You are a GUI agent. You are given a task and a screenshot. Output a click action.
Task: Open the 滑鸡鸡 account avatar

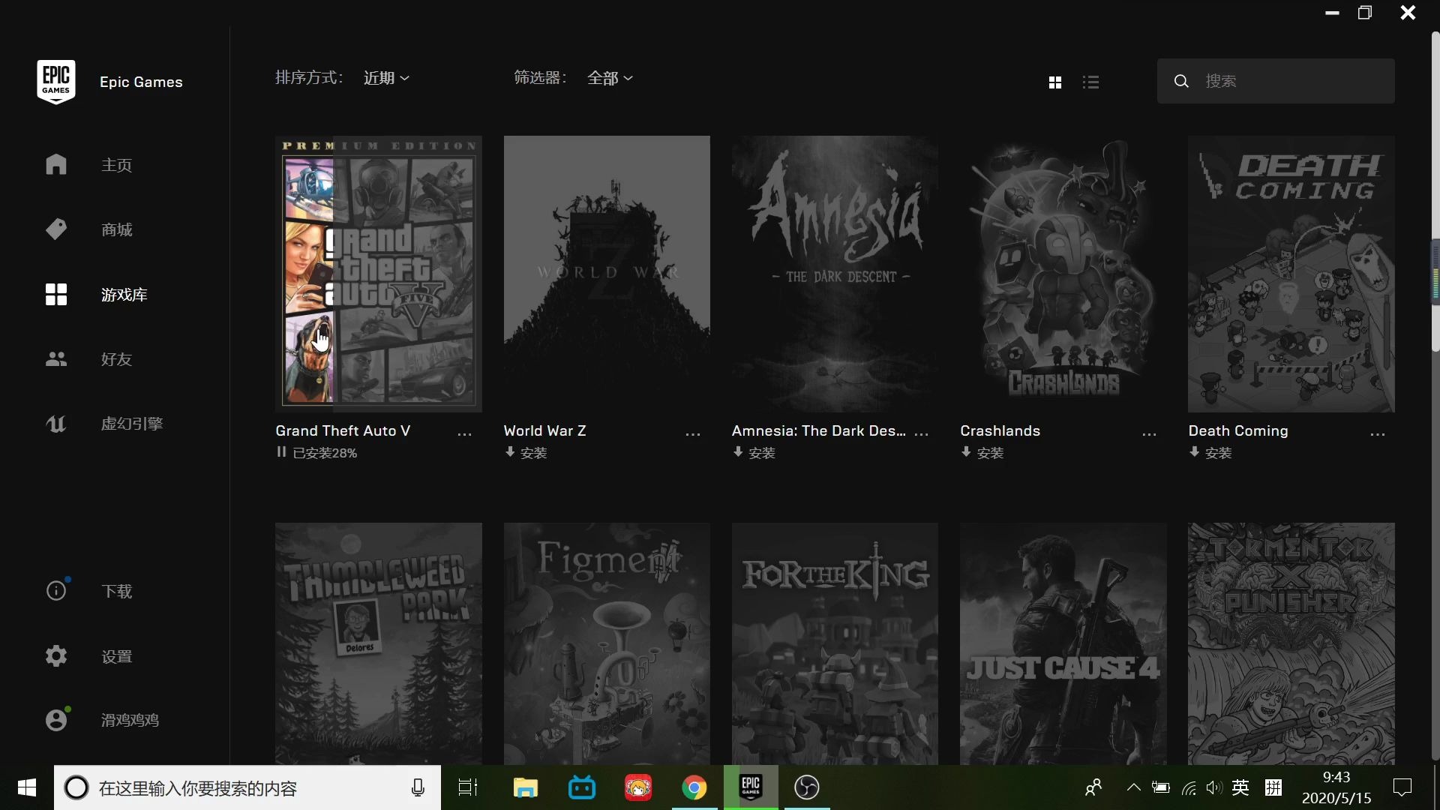[x=56, y=719]
